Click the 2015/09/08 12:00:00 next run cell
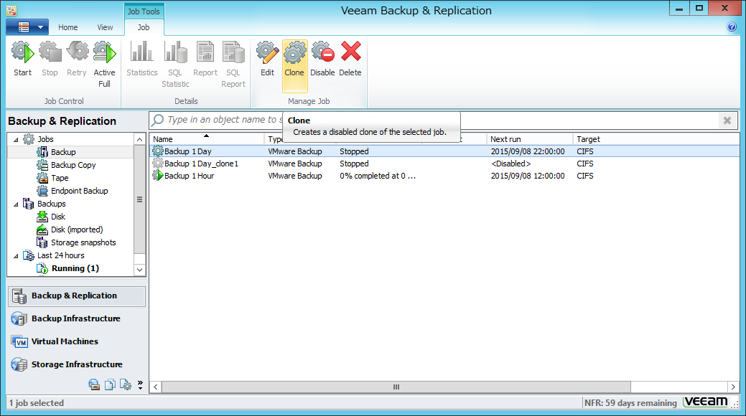 coord(528,176)
